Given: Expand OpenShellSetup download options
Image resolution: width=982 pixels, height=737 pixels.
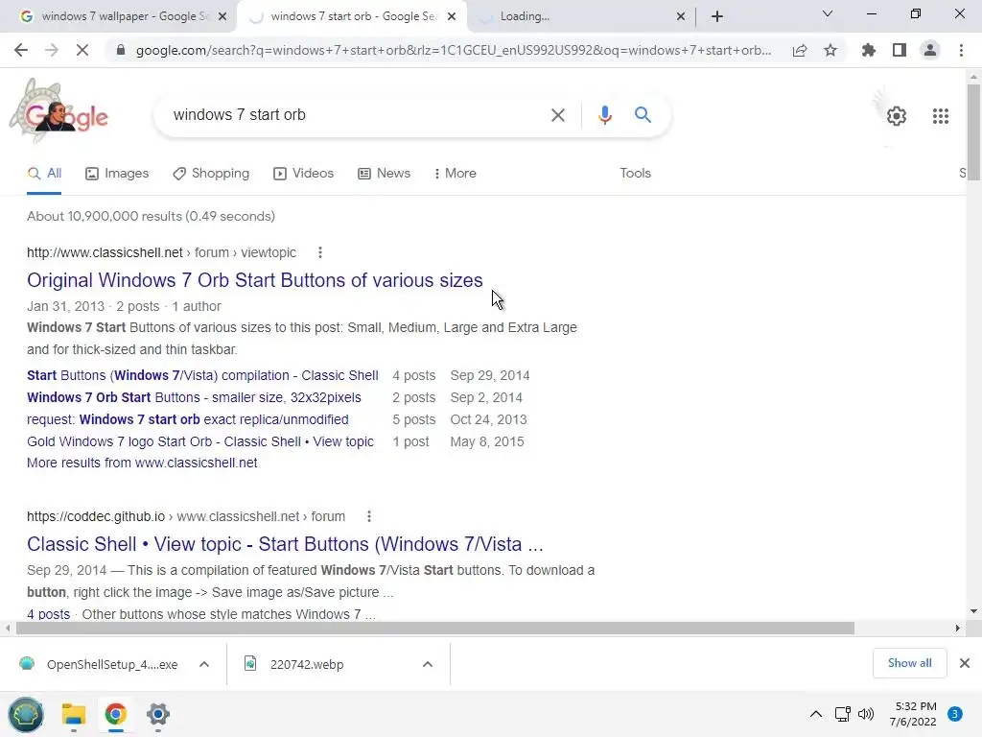Looking at the screenshot, I should point(204,664).
